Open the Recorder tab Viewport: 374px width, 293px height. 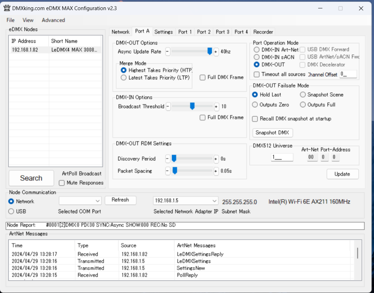263,32
